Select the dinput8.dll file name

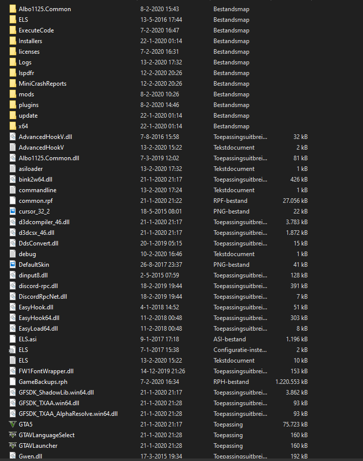(x=33, y=275)
